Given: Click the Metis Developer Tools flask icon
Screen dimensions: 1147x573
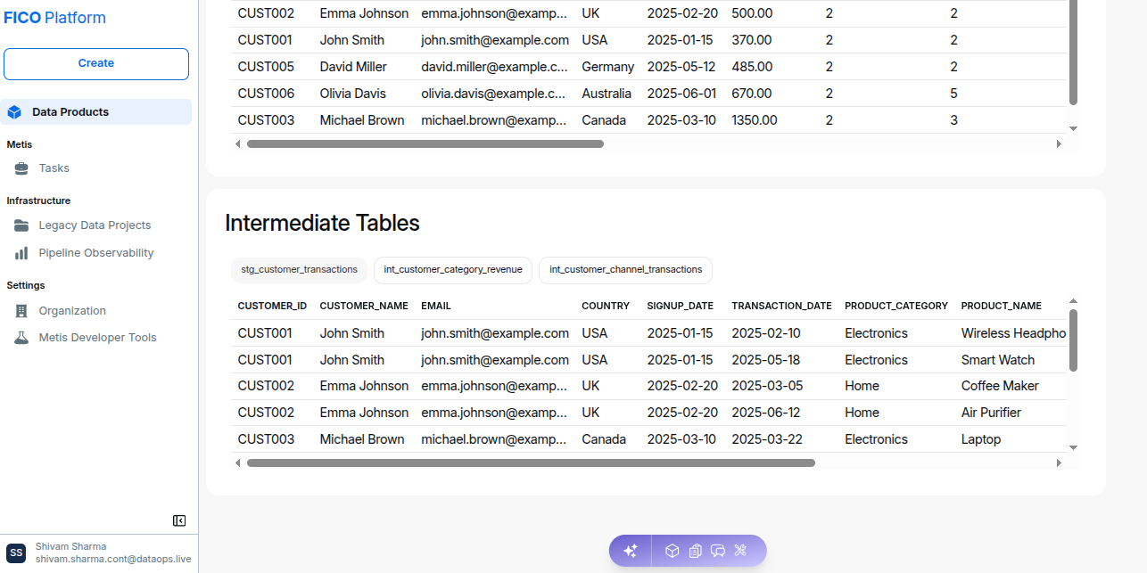Looking at the screenshot, I should (21, 338).
